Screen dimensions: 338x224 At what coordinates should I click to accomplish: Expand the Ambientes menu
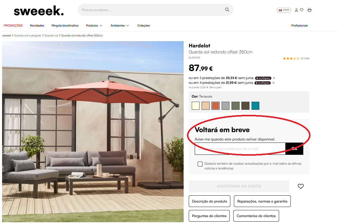tap(120, 26)
